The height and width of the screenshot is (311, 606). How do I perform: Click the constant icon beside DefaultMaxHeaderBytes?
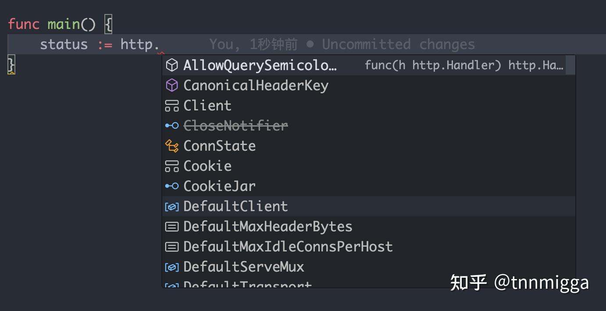(x=172, y=226)
